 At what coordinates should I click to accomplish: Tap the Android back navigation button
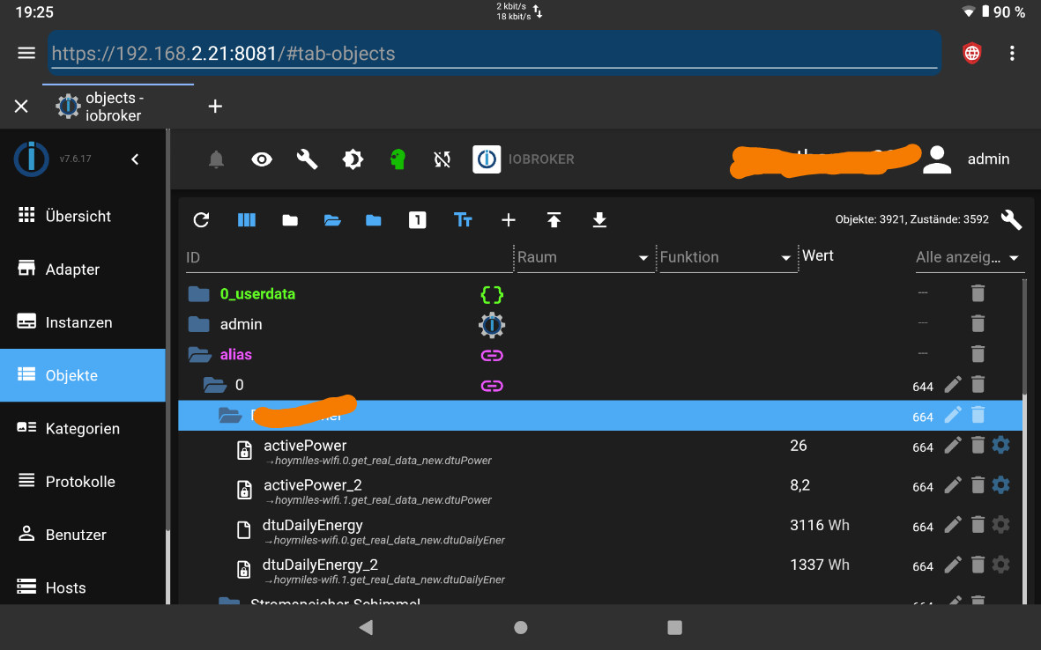coord(366,627)
